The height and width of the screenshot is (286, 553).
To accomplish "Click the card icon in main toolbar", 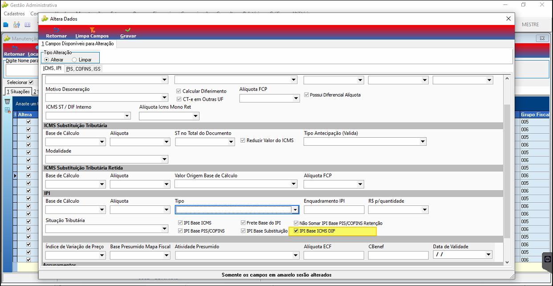I will tap(27, 25).
